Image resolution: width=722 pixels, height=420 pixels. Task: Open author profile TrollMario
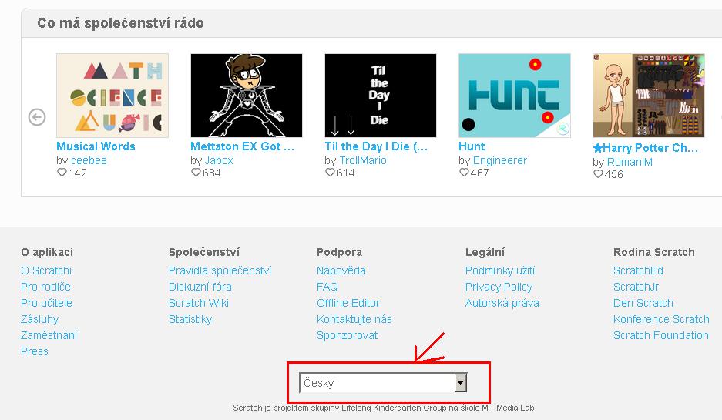click(x=363, y=160)
